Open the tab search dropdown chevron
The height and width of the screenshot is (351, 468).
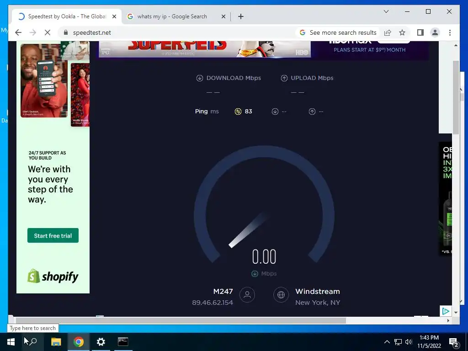pos(386,11)
